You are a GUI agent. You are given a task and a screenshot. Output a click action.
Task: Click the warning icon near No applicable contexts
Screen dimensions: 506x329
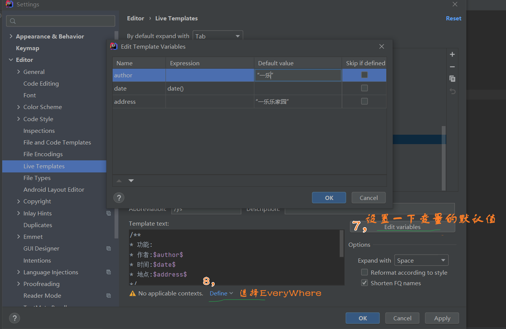point(133,293)
